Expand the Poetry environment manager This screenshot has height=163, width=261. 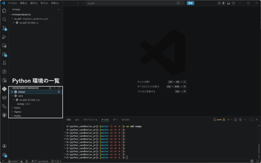click(12, 116)
